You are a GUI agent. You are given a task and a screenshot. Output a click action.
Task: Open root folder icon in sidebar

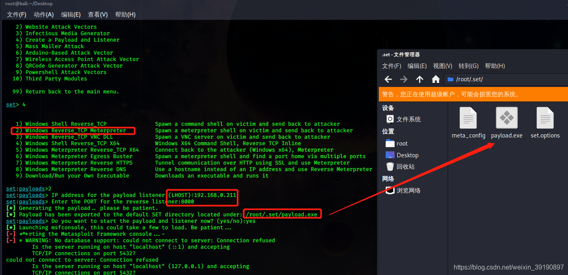click(390, 143)
